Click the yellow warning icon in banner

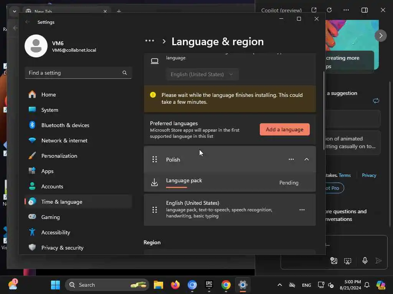[x=153, y=95]
